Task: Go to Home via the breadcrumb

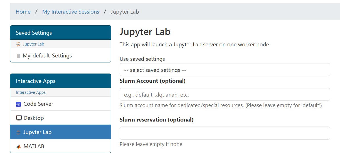Action: tap(23, 12)
